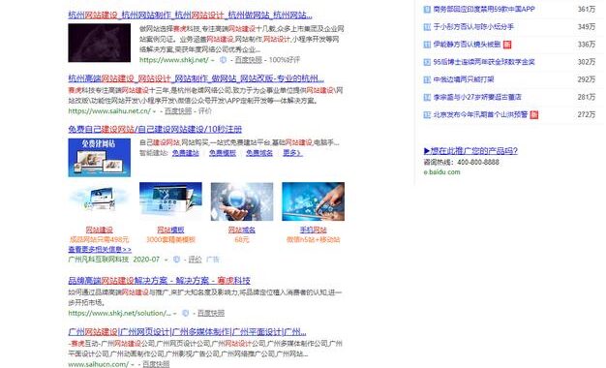Open 百度快照 for the shkj.net/solution result
The width and height of the screenshot is (606, 368).
coord(211,313)
